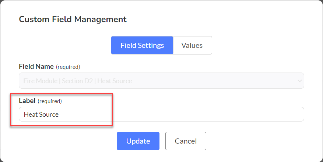Click the Fire Module text in dropdown
The width and height of the screenshot is (323, 162).
41,81
